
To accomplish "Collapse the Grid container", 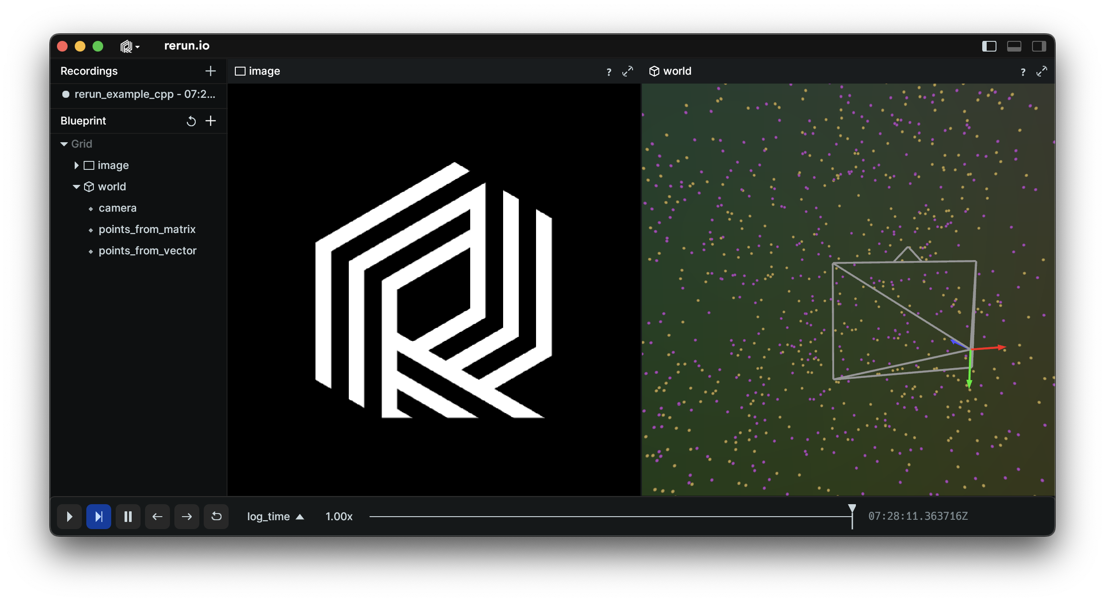I will [x=64, y=144].
